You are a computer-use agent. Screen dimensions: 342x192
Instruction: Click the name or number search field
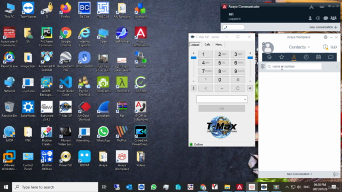coord(294,66)
